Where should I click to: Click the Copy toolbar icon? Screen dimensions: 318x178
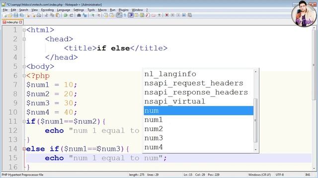tap(52, 15)
